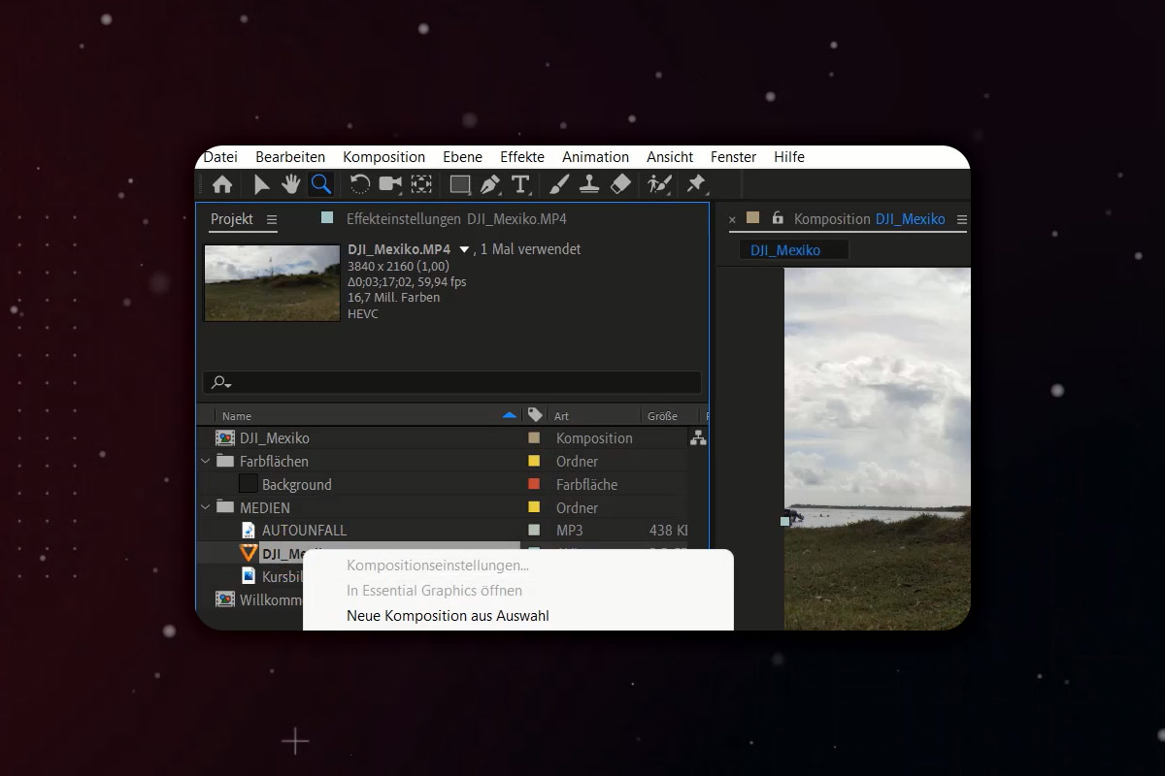Viewport: 1165px width, 776px height.
Task: Select the Clone Stamp tool
Action: click(589, 184)
